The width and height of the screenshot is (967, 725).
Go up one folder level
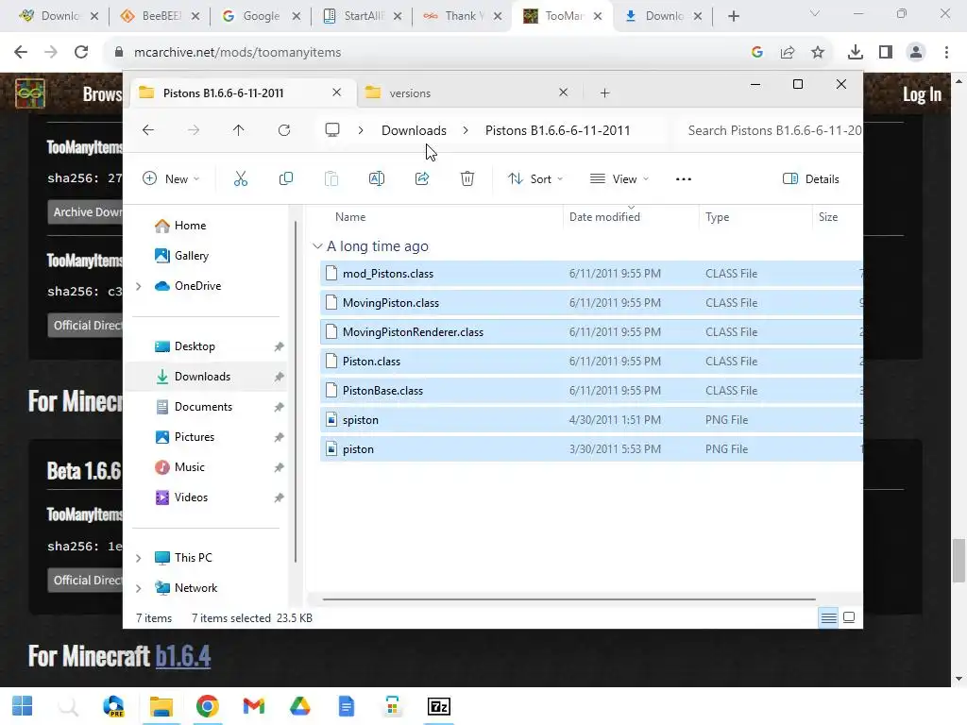tap(238, 130)
